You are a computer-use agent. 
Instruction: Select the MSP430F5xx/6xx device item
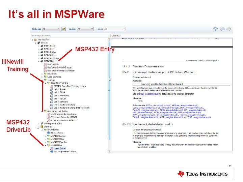(51, 58)
